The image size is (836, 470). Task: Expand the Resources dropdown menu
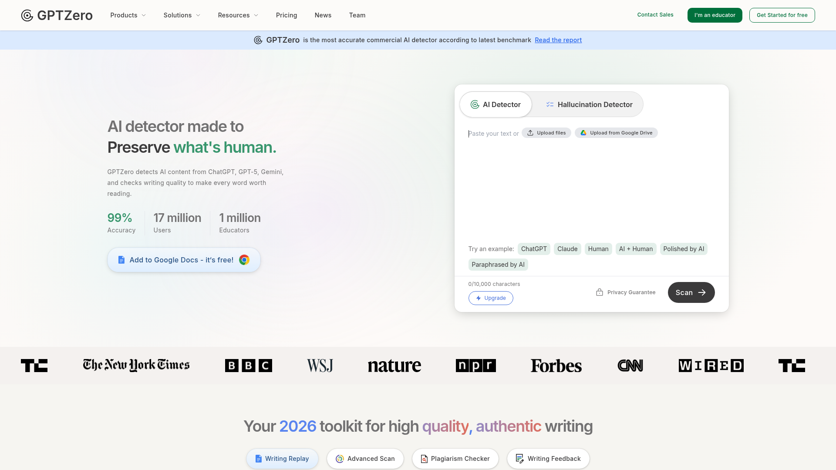pos(238,15)
